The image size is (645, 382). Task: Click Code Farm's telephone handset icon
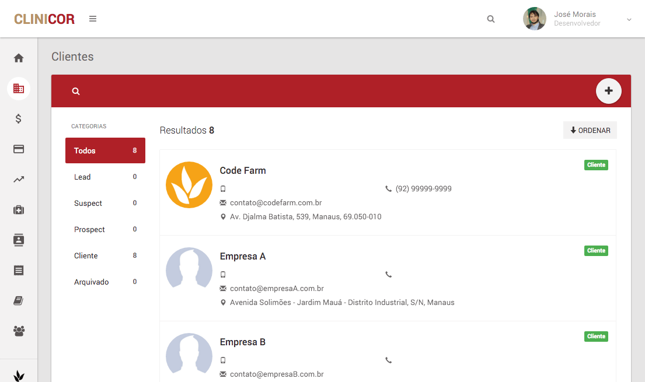(388, 189)
